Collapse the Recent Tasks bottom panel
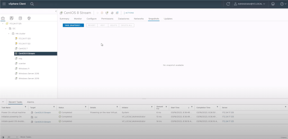 click(x=3, y=102)
